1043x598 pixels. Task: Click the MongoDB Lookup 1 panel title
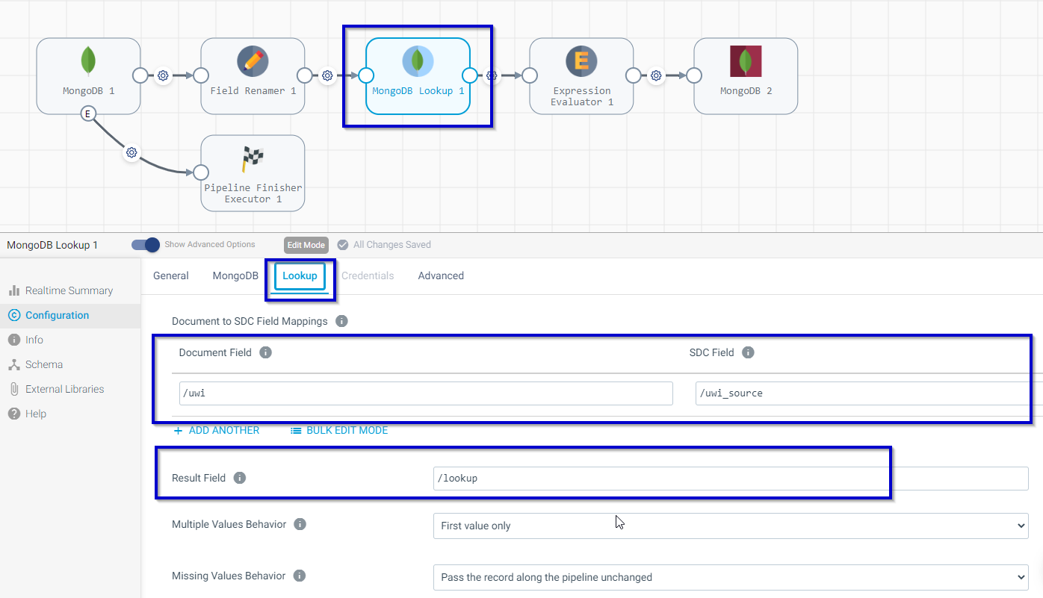click(x=52, y=245)
